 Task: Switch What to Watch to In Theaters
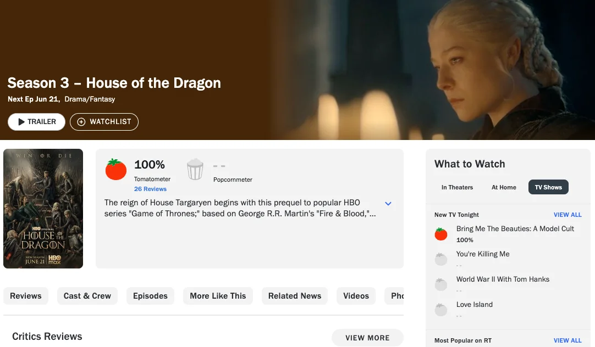click(458, 187)
